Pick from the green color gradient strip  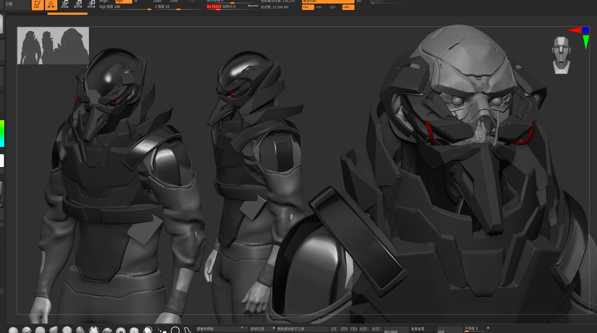tap(2, 133)
